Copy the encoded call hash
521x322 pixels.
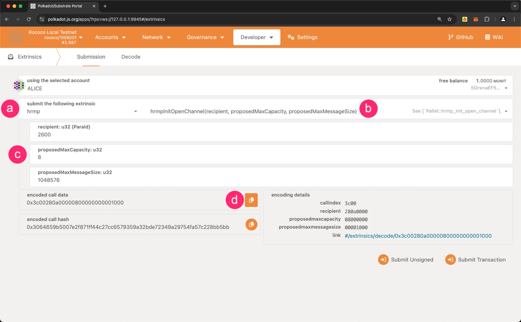coord(251,225)
